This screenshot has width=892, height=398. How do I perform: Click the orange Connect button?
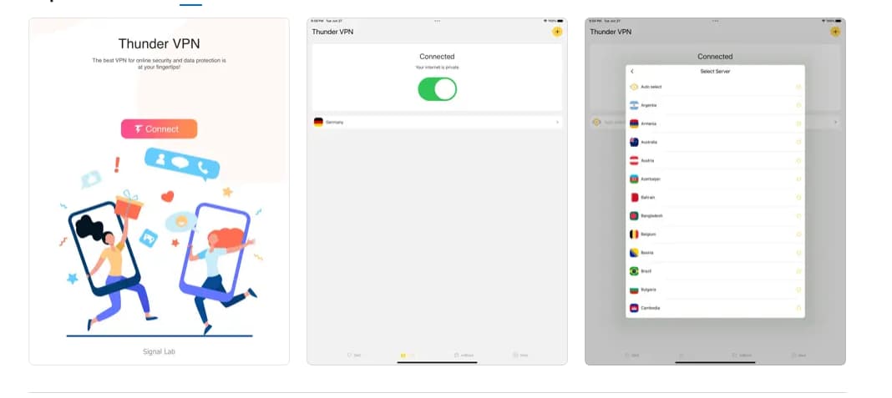pyautogui.click(x=160, y=129)
